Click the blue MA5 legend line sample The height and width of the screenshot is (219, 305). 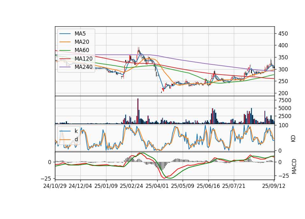coord(65,34)
